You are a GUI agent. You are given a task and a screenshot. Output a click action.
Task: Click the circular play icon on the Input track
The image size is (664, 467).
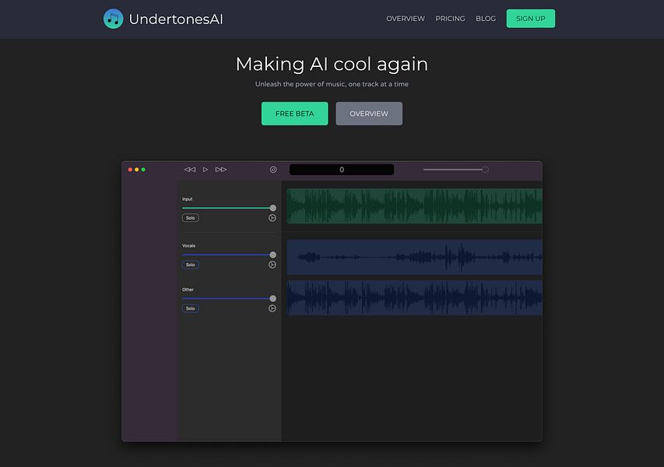(272, 217)
